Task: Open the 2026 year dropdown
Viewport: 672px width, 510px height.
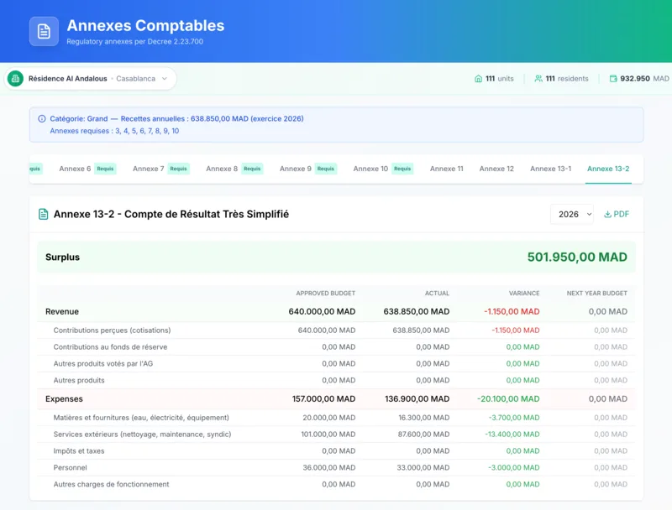Action: tap(572, 214)
